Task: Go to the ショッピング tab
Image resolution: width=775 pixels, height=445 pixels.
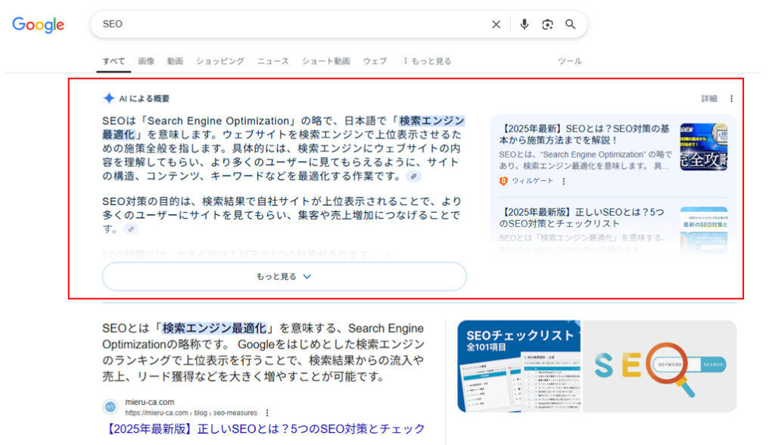Action: (x=220, y=61)
